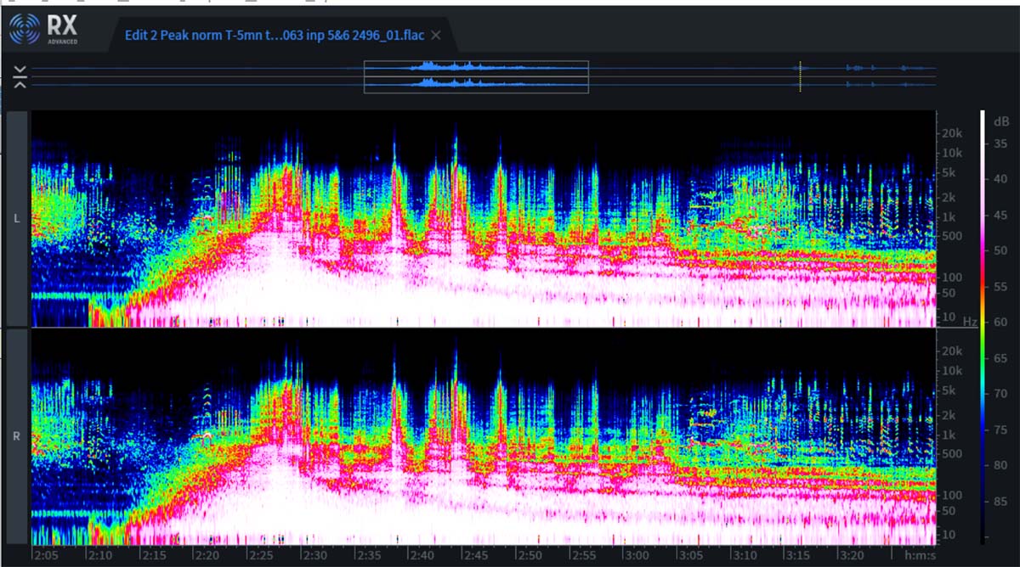Click the 500 mark on right channel frequency ruler
This screenshot has width=1020, height=567.
click(x=950, y=453)
